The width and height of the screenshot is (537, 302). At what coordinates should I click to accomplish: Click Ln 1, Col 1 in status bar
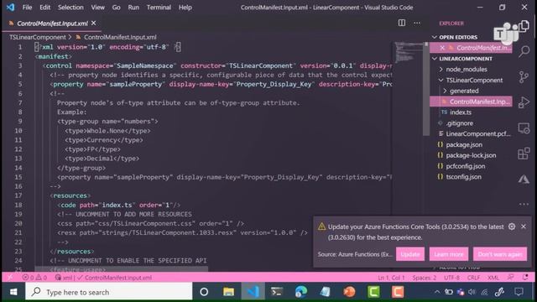(x=391, y=278)
